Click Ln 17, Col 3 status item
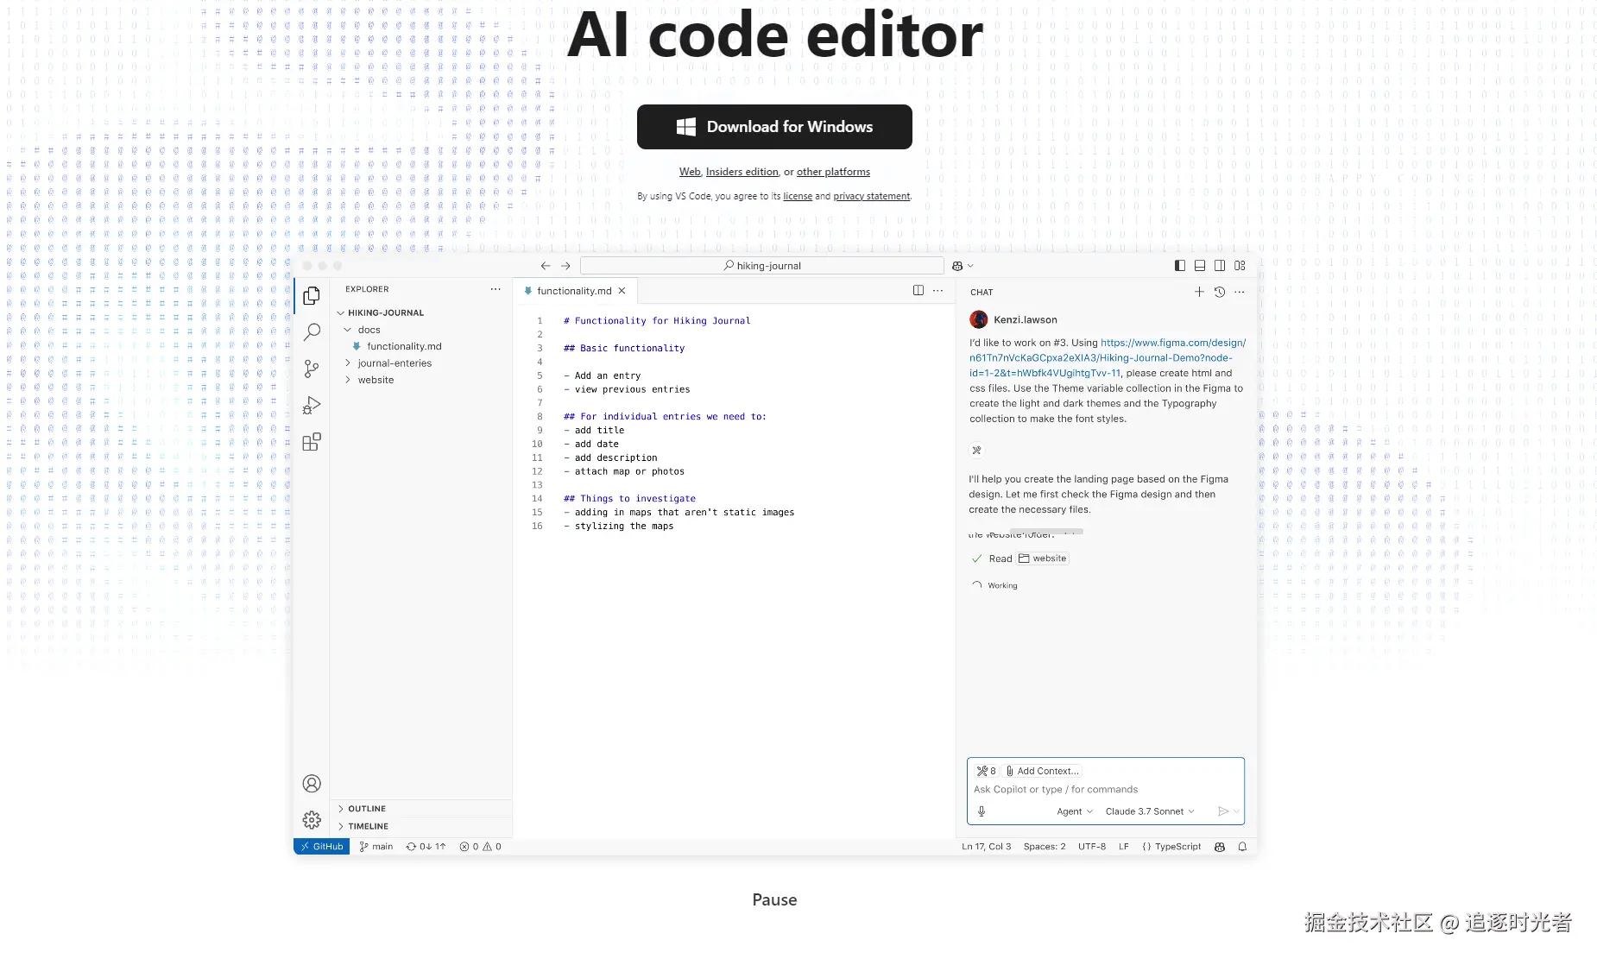The height and width of the screenshot is (959, 1597). coord(986,847)
